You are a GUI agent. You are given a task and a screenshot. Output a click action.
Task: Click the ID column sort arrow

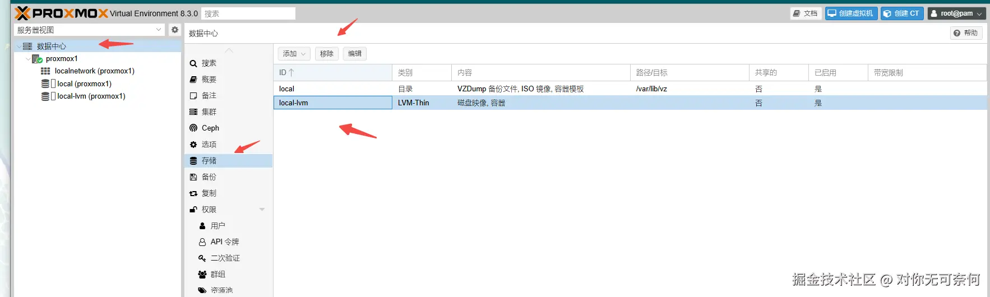tap(291, 72)
